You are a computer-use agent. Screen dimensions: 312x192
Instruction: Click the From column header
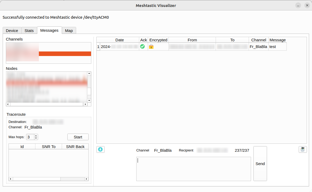coord(192,40)
